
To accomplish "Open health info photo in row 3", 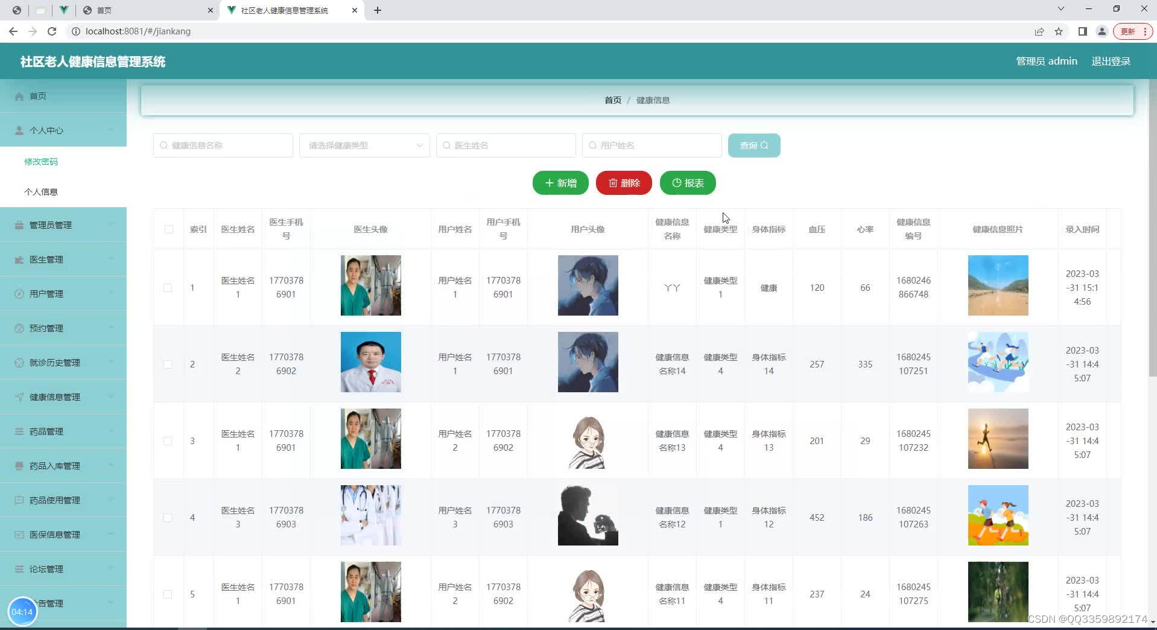I will (x=998, y=439).
